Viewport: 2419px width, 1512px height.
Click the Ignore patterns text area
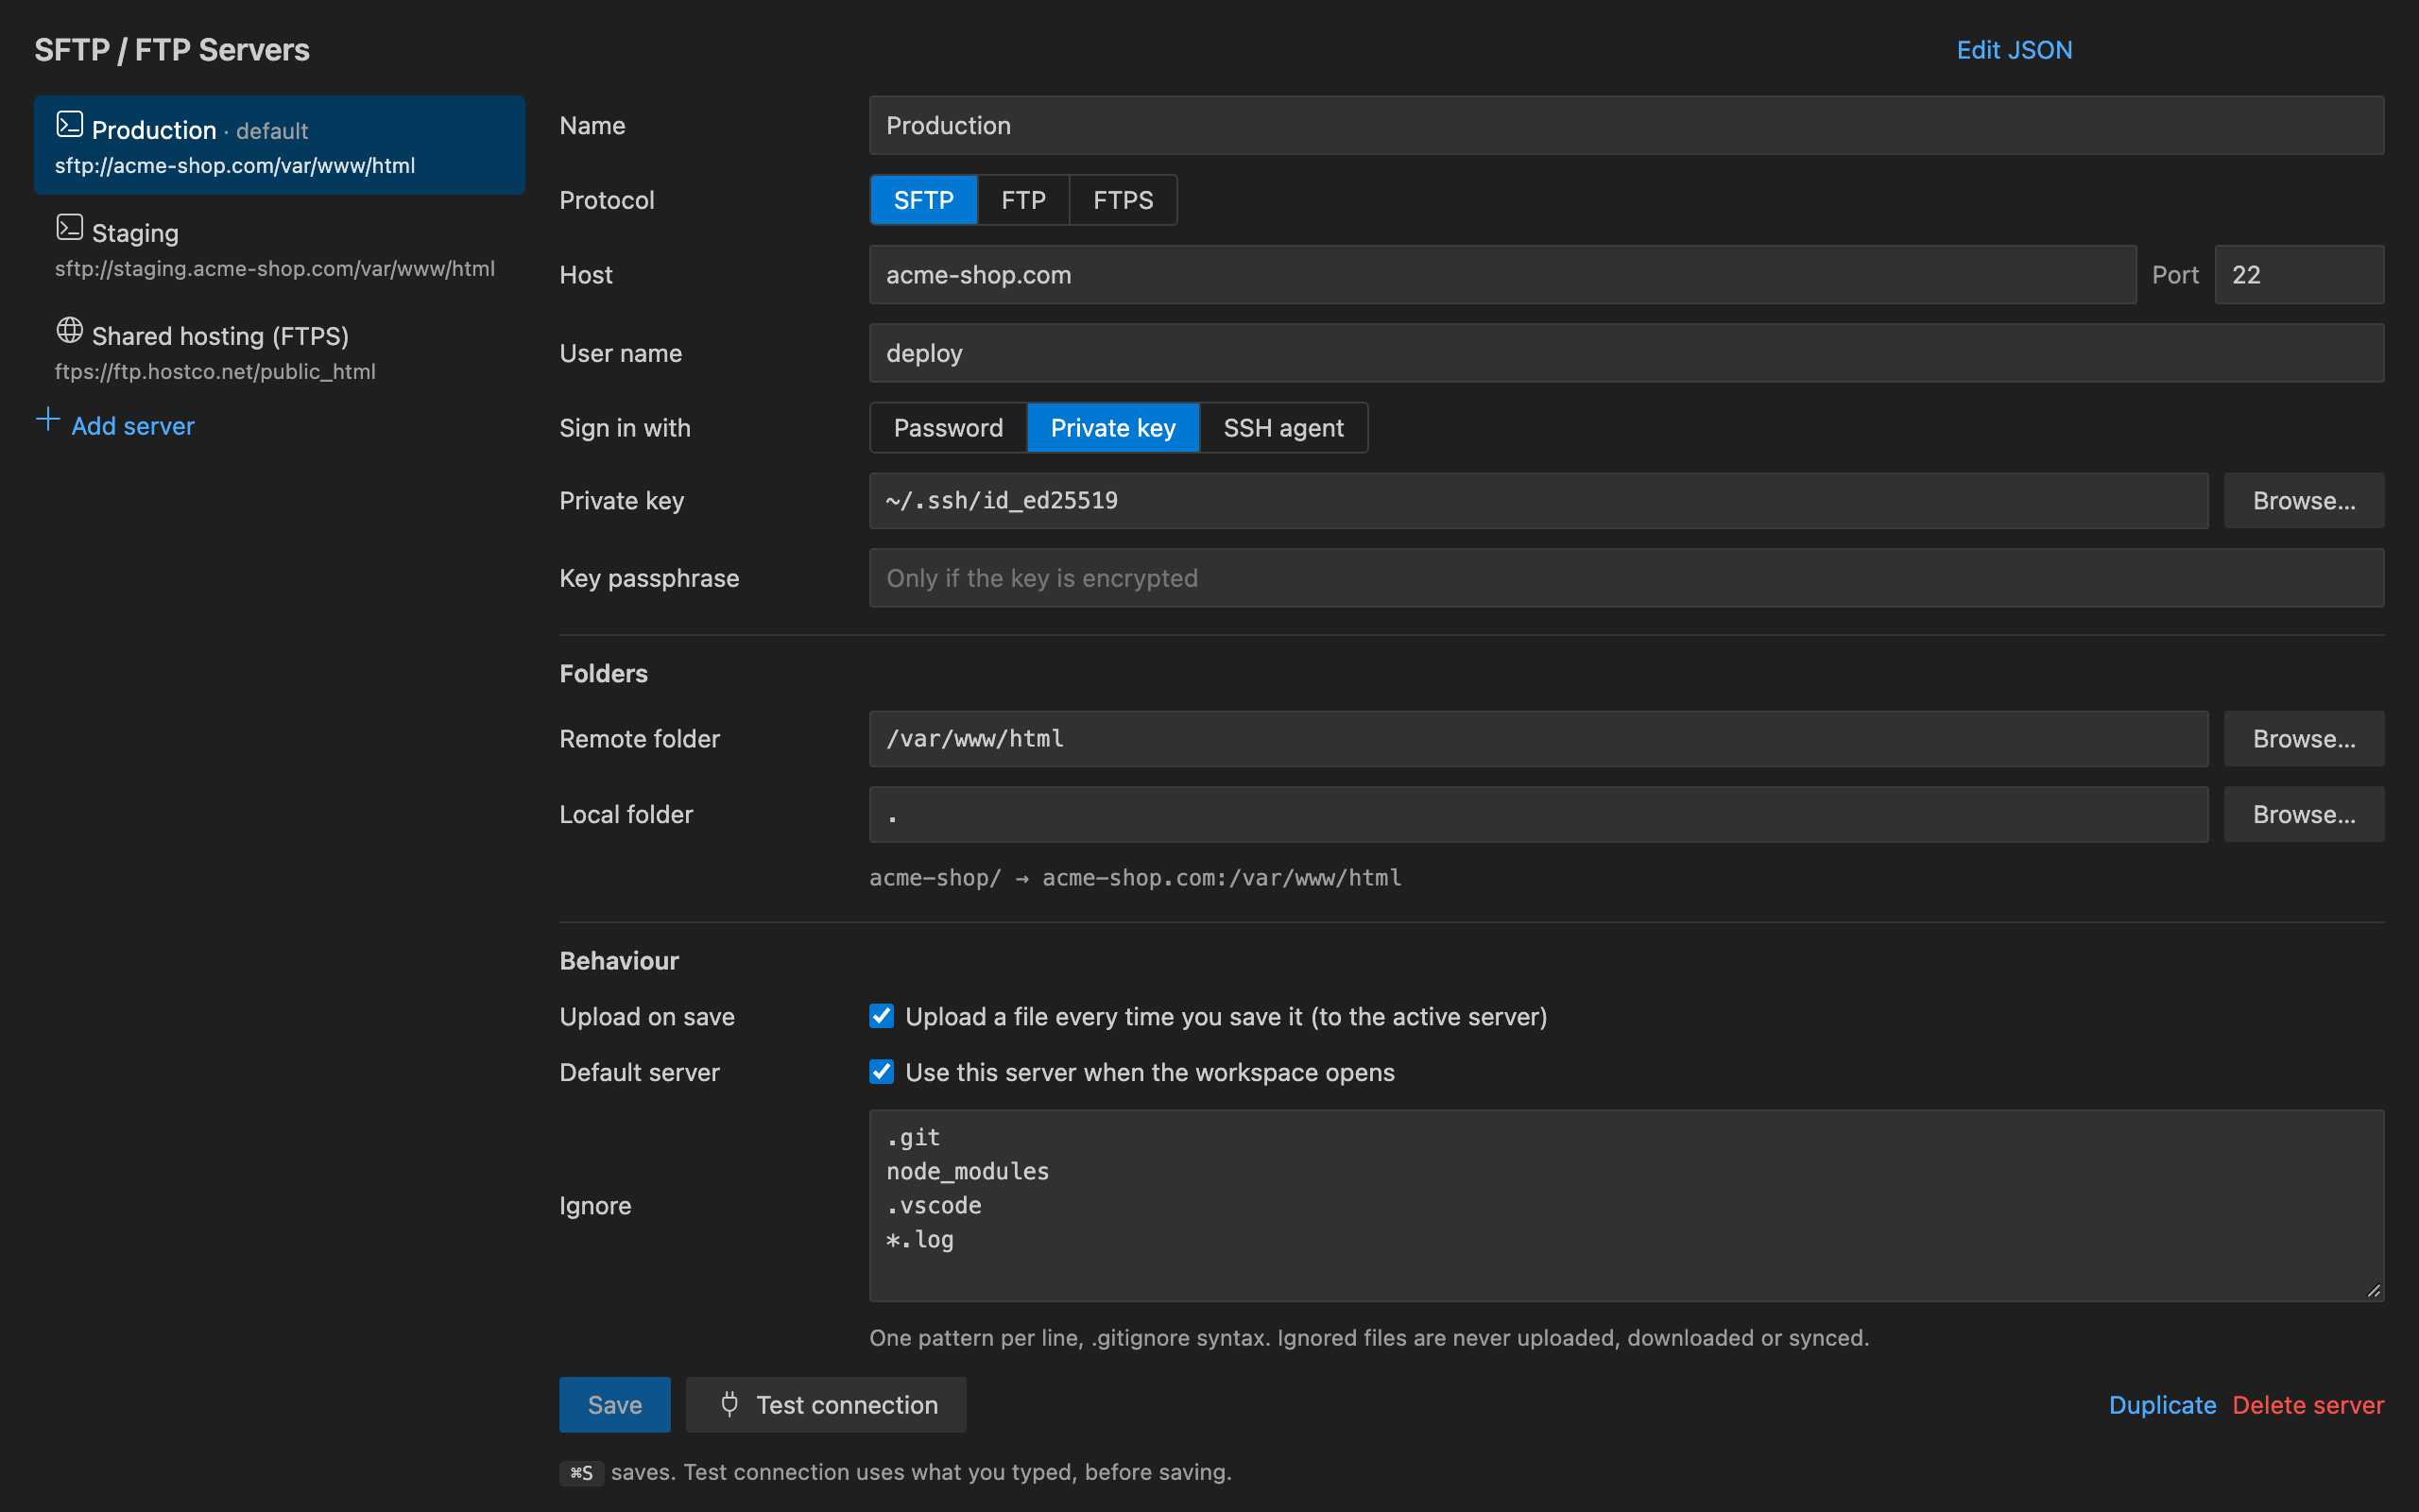[1626, 1205]
